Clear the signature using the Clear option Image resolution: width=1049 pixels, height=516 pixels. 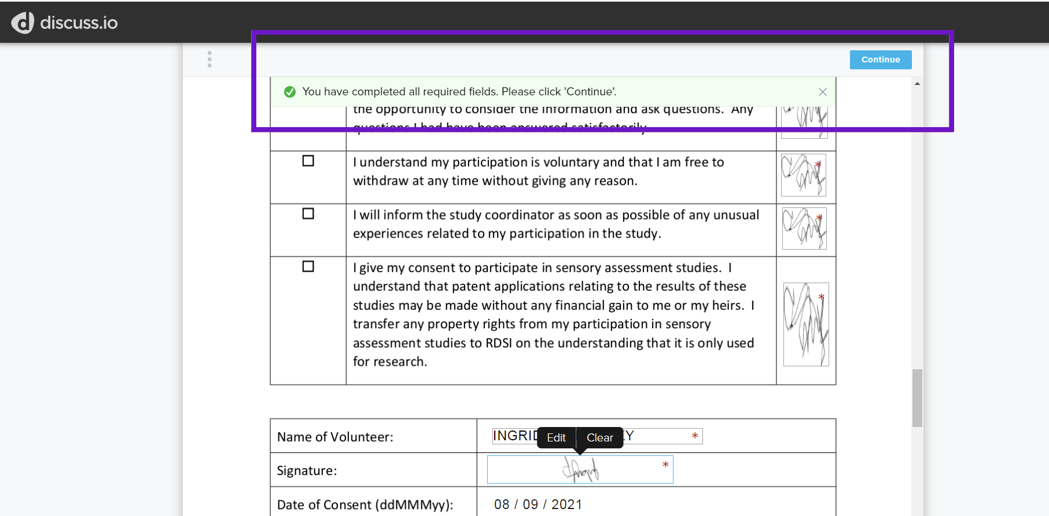[x=599, y=437]
